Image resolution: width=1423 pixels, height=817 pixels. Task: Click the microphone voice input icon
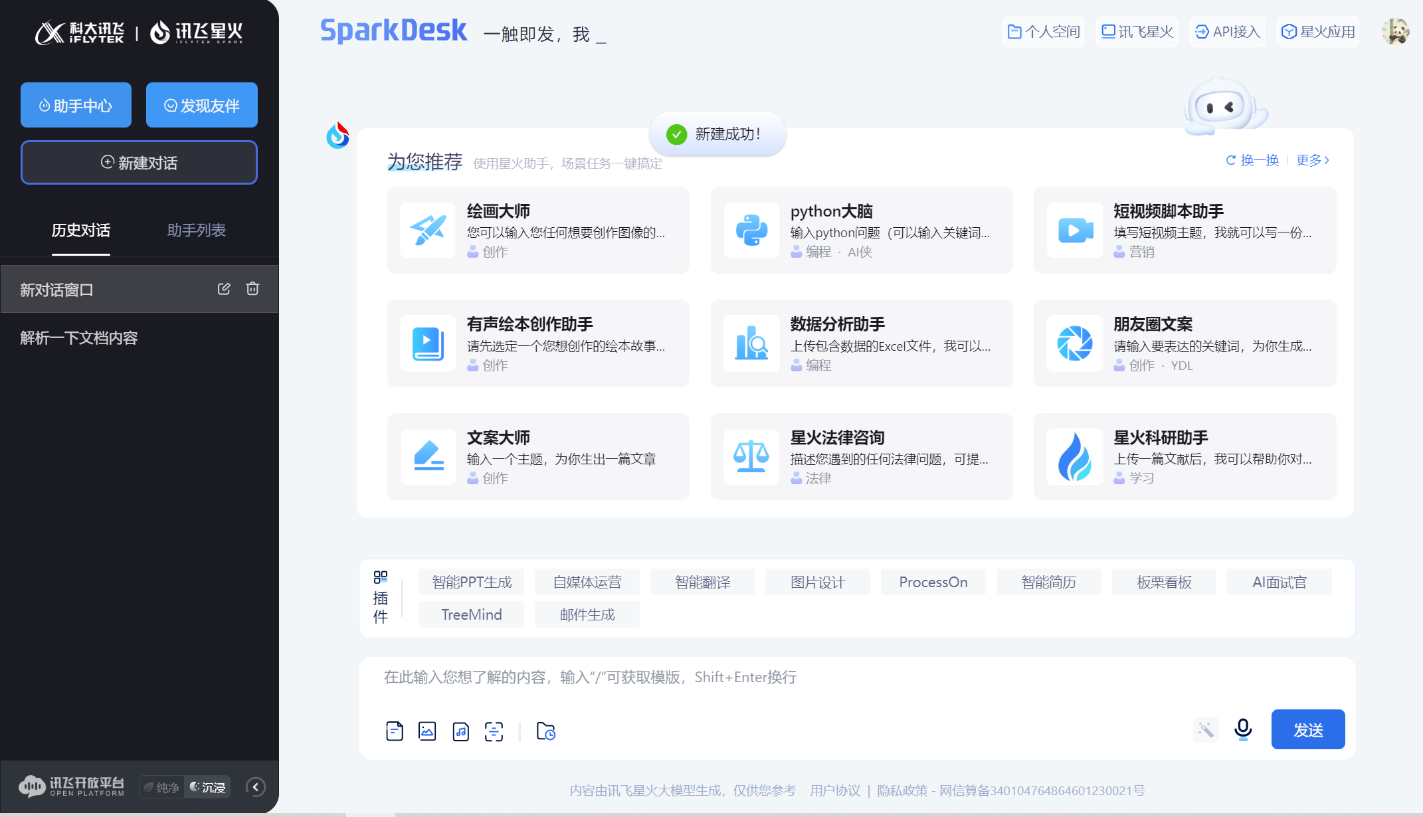click(1243, 729)
